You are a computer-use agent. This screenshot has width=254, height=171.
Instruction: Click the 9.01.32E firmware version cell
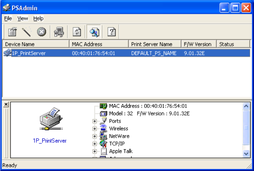(x=194, y=53)
